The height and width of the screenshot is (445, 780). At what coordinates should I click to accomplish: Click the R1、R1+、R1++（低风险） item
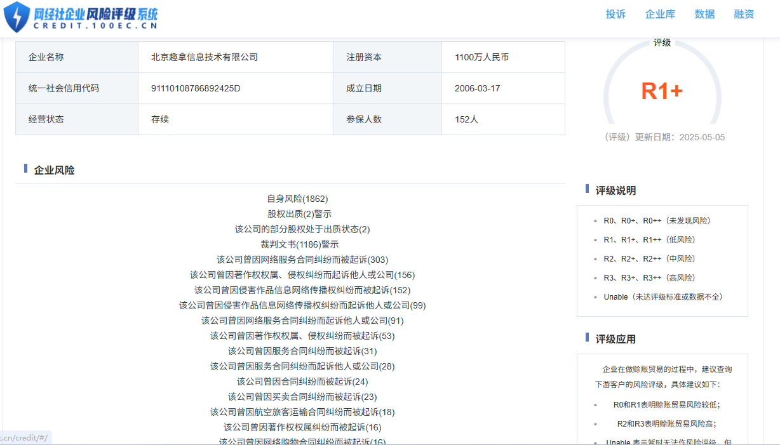(x=650, y=240)
